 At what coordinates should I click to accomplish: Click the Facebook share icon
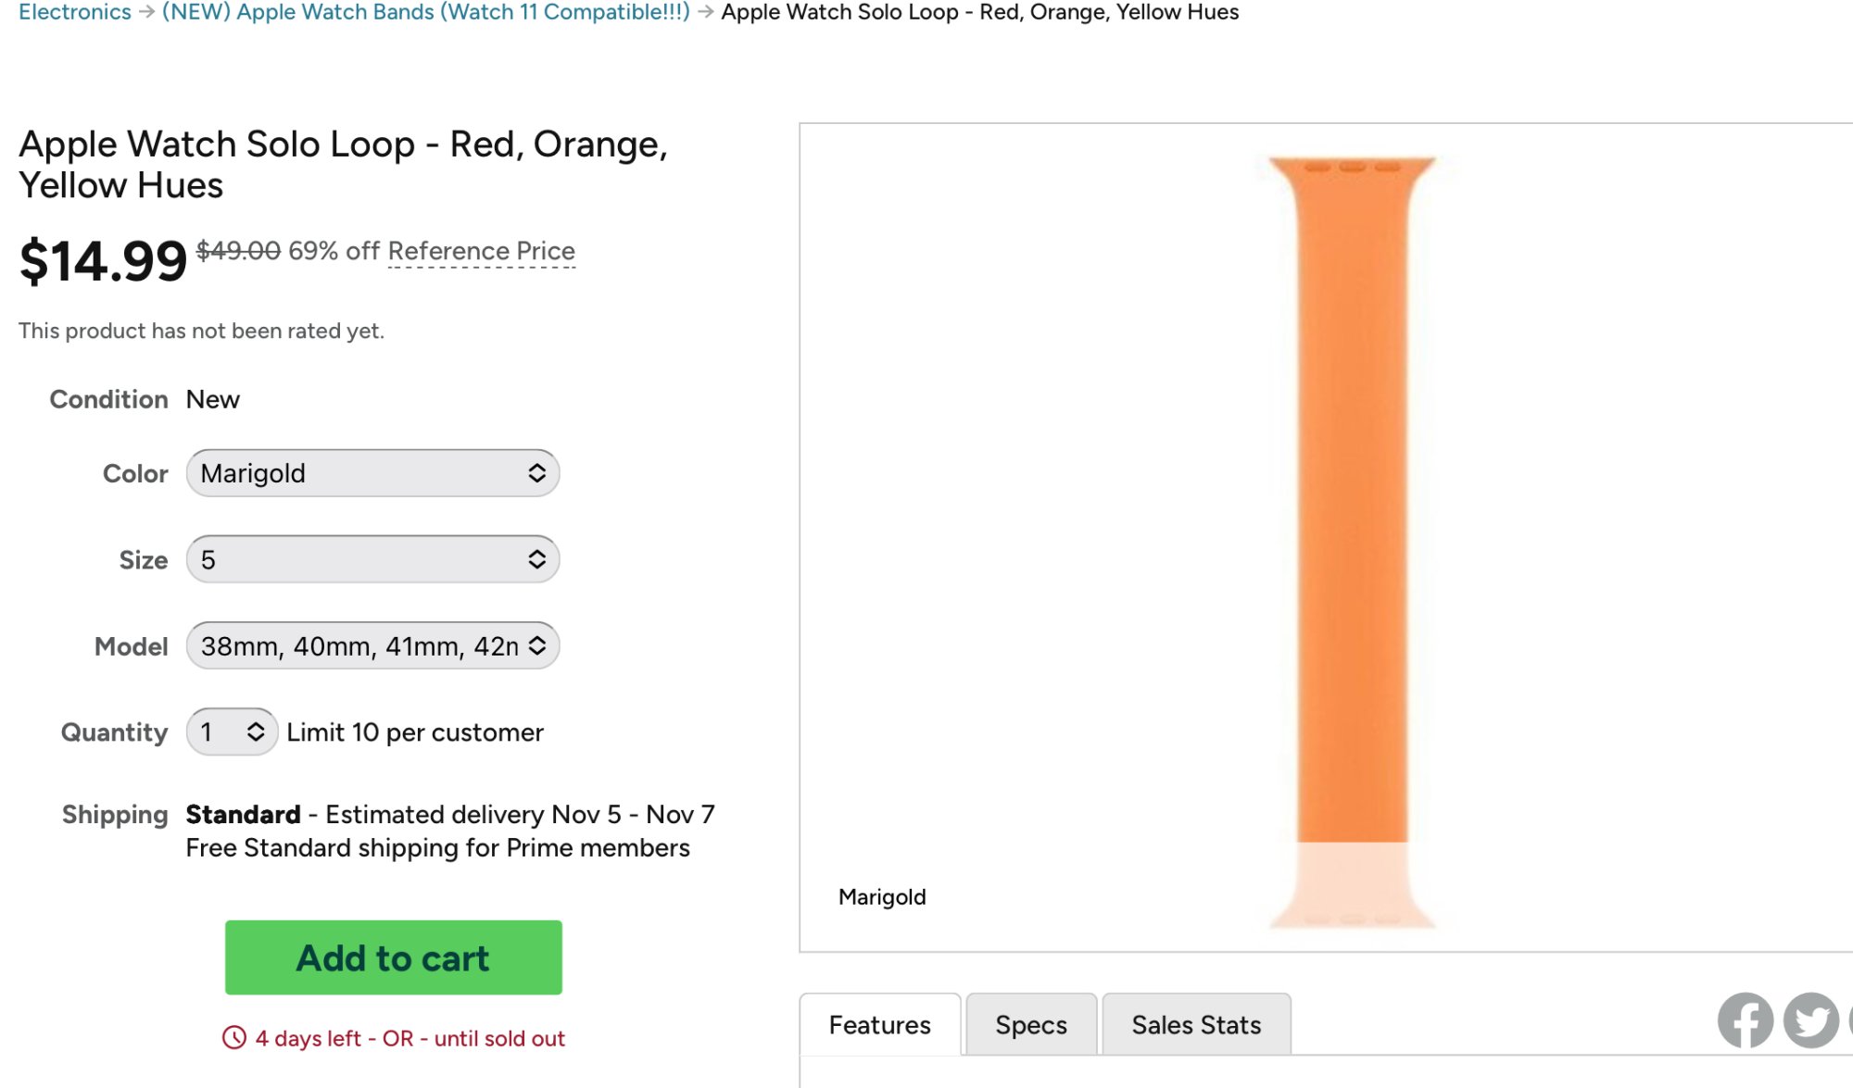1745,1020
